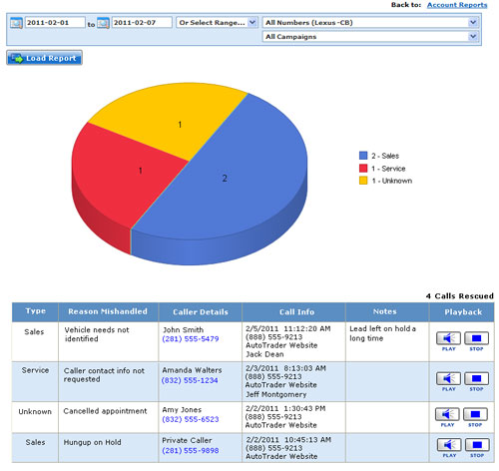This screenshot has width=499, height=471.
Task: Edit the end date field 2011-02-07
Action: point(142,23)
